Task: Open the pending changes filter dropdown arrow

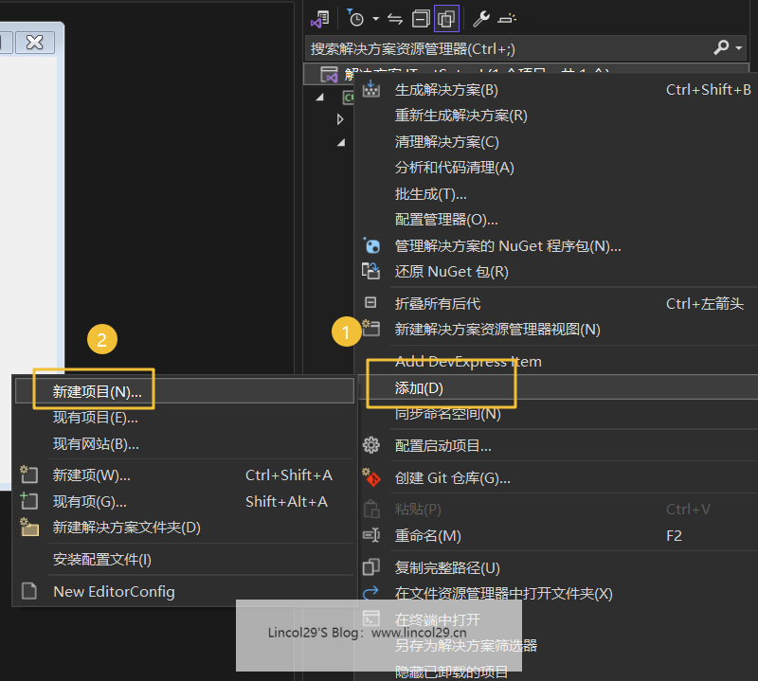Action: pos(375,18)
